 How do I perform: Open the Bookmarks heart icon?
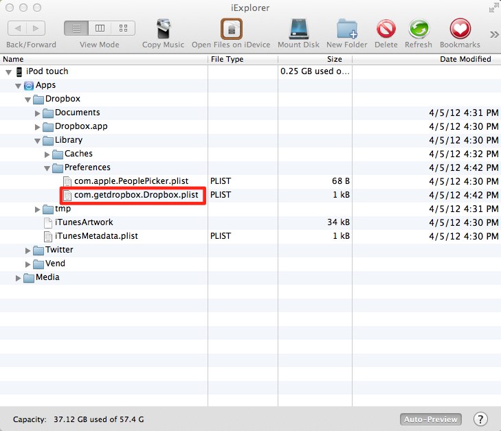point(460,29)
